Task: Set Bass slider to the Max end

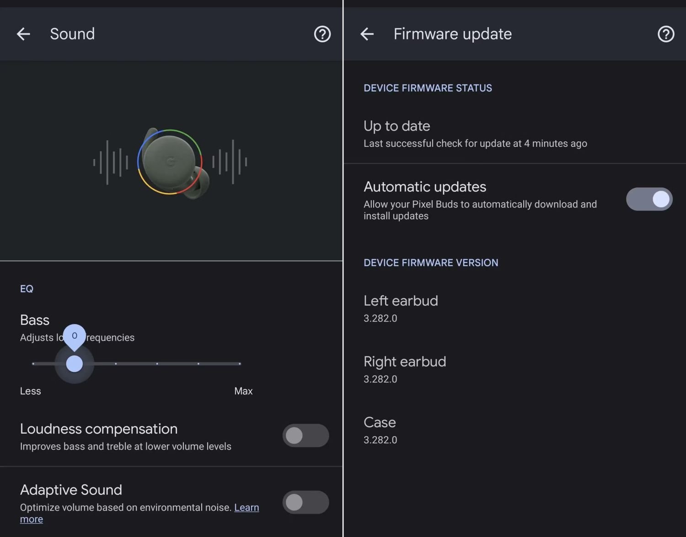Action: 240,364
